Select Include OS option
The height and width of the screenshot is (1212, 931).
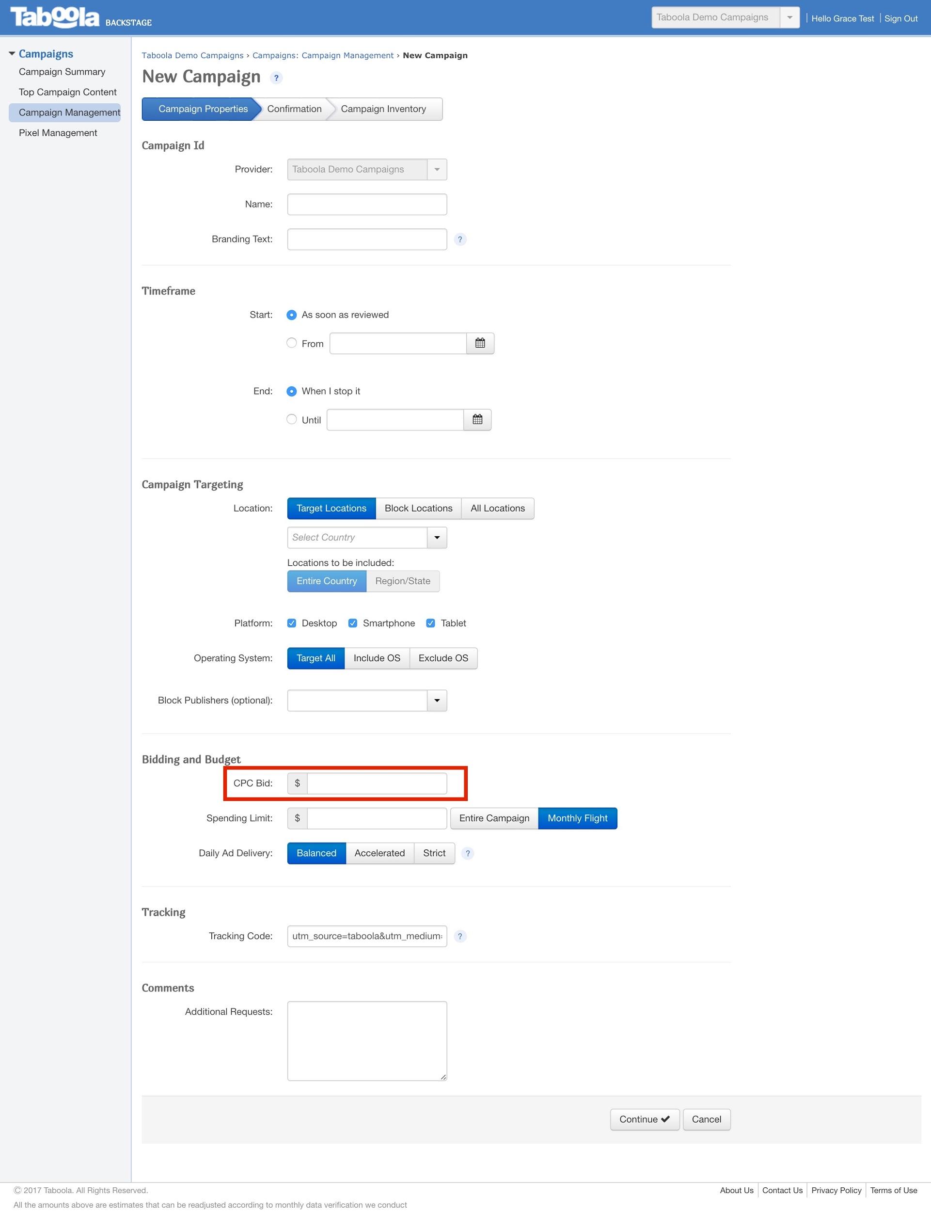pyautogui.click(x=377, y=658)
